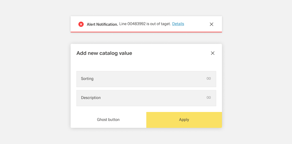
Task: Dismiss the alert notification banner
Action: [212, 24]
